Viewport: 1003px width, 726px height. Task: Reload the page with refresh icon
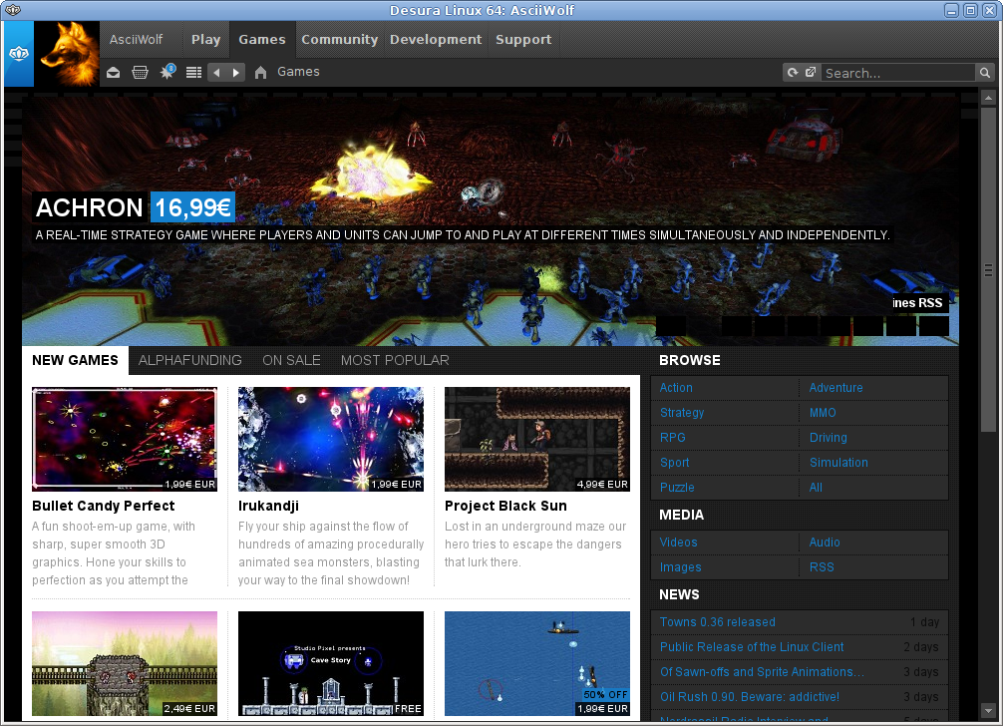tap(794, 72)
